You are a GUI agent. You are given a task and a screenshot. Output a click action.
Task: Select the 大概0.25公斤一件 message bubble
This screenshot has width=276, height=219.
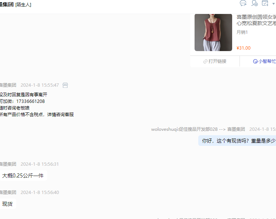[23, 176]
